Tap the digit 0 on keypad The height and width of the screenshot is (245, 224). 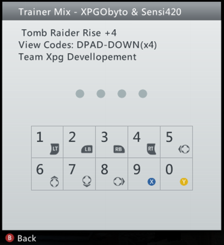[169, 169]
